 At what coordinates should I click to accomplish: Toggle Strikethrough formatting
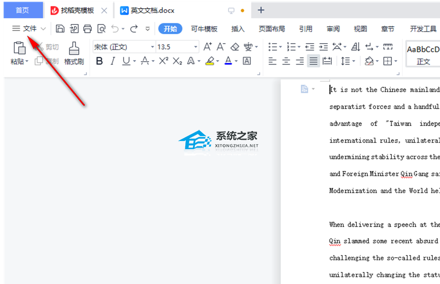point(145,61)
